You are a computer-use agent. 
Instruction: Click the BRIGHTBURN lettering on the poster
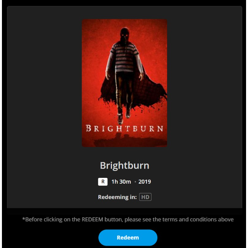tap(124, 128)
